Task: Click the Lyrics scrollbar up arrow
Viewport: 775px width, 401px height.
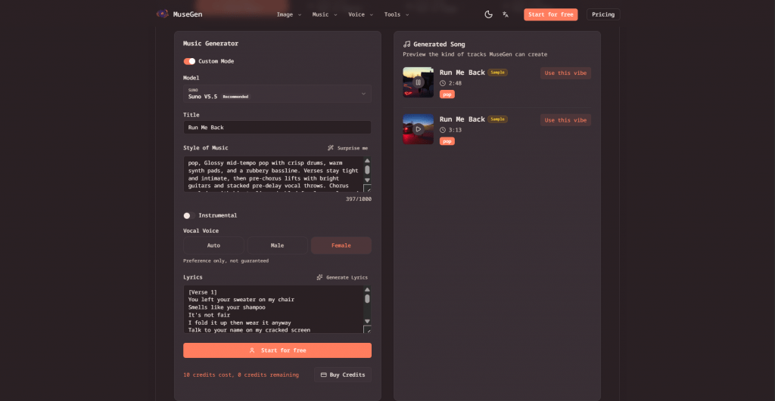Action: (x=367, y=289)
